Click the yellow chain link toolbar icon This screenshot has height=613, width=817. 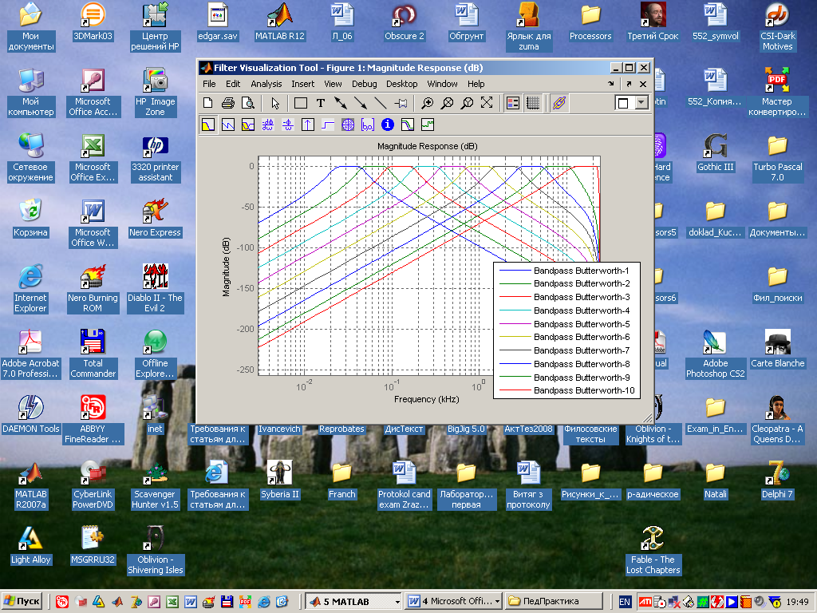559,103
